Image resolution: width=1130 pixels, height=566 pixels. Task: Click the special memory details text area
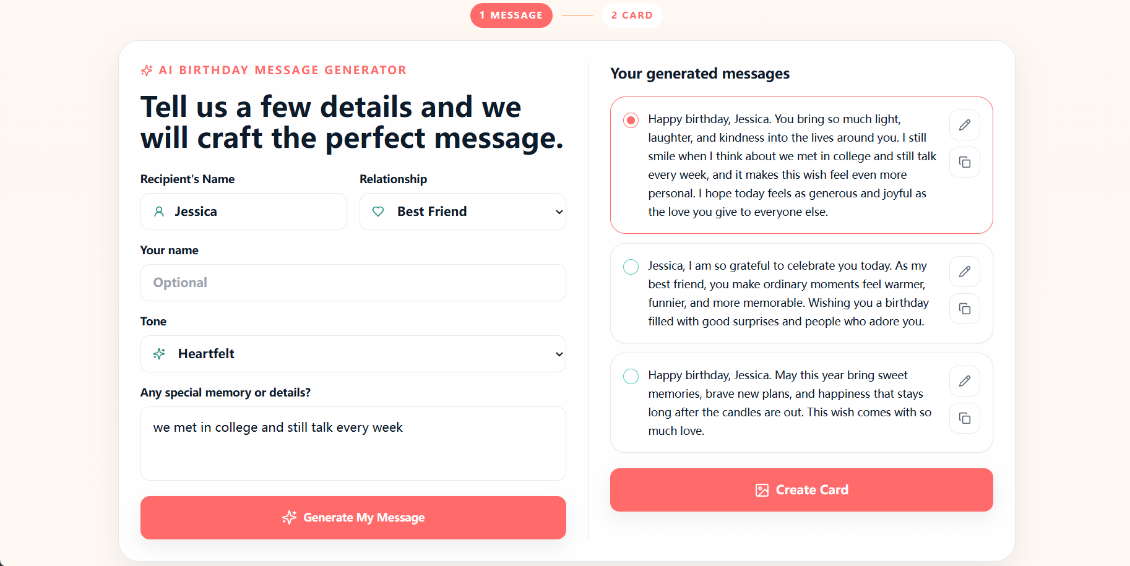353,444
